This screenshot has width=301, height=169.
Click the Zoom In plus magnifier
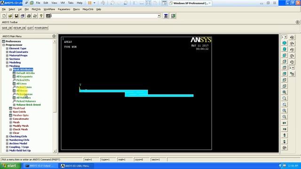285,111
